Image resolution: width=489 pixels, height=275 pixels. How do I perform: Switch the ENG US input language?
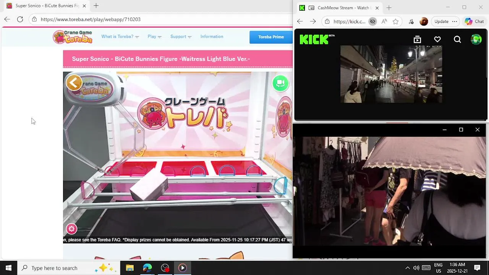[439, 268]
